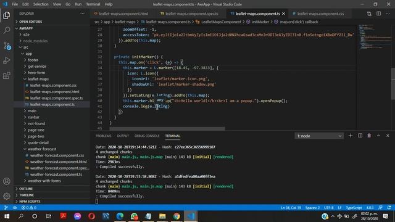Open File Explorer from taskbar
395x222 pixels.
(x=162, y=216)
